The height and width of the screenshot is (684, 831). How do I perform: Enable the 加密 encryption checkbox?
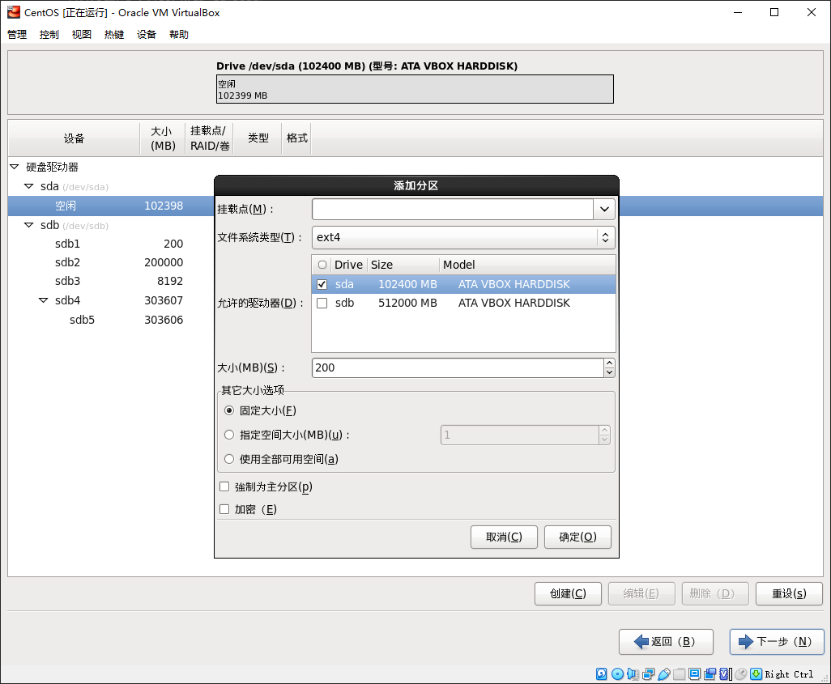[x=224, y=509]
